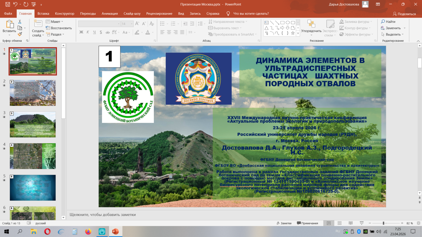Click the Save icon in title bar
Image resolution: width=422 pixels, height=237 pixels.
[7, 4]
